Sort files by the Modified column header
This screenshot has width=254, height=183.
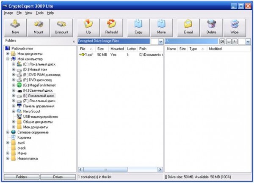coord(229,49)
